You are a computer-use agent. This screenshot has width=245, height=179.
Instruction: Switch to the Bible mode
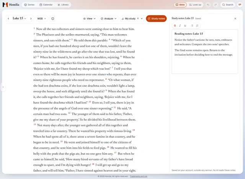click(x=180, y=5)
